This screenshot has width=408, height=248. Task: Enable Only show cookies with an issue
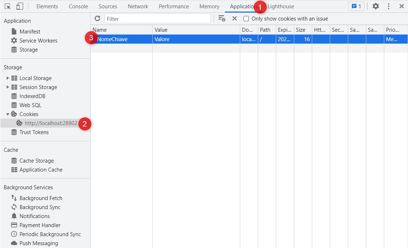(x=246, y=19)
